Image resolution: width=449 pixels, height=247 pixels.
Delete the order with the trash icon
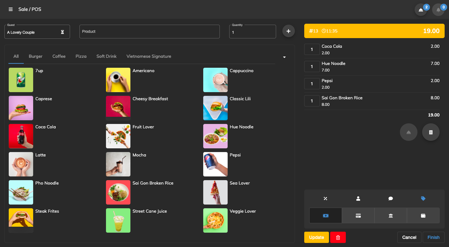338,237
